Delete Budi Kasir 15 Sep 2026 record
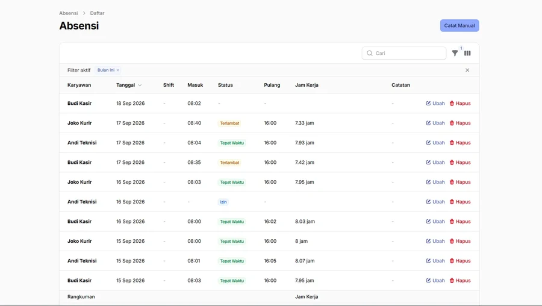Viewport: 542px width, 306px height. [460, 281]
